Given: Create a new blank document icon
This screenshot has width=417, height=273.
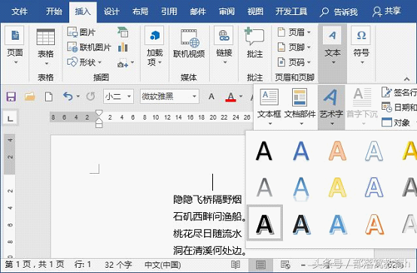Looking at the screenshot, I should [49, 96].
